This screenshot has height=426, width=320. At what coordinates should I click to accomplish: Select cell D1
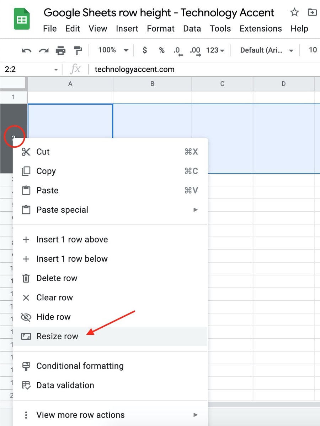[x=284, y=97]
